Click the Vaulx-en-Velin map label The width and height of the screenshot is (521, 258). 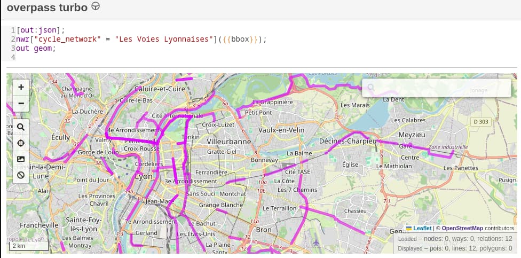[x=281, y=130]
